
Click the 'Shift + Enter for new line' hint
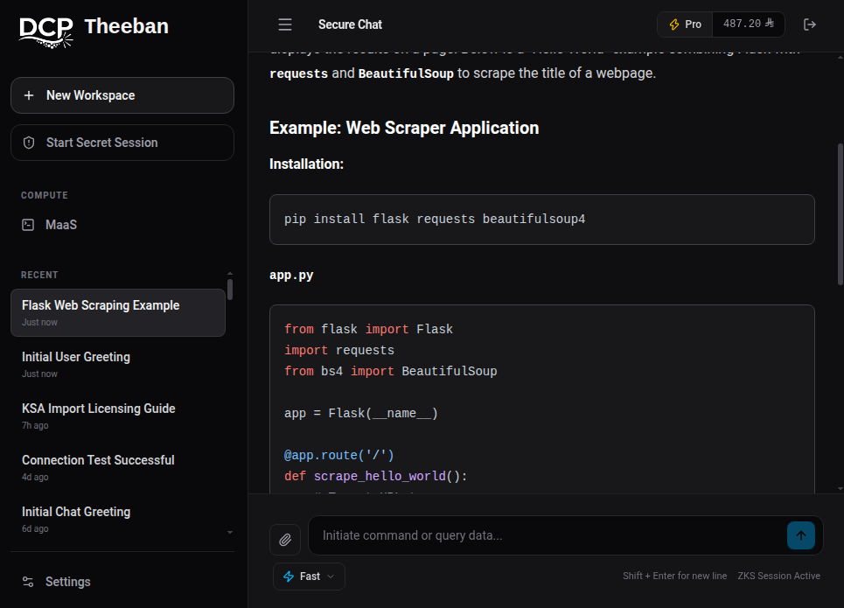pos(674,576)
